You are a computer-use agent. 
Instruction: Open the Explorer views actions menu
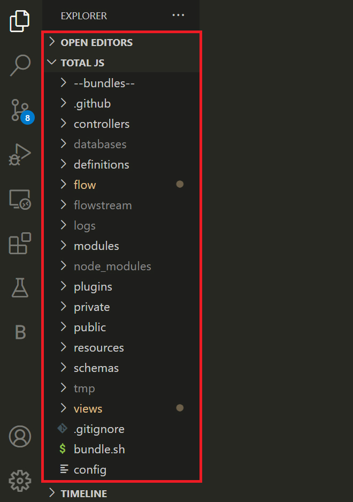(x=178, y=16)
